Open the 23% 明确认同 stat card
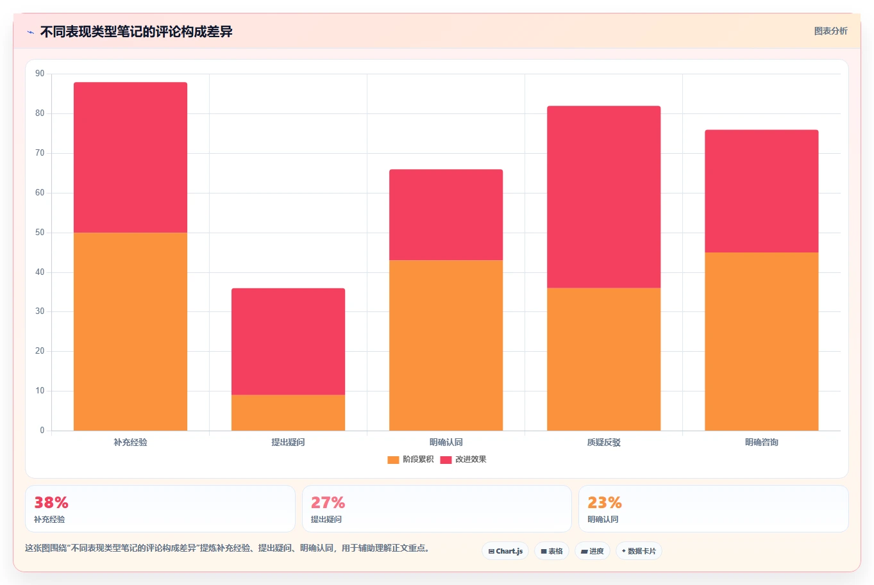The width and height of the screenshot is (874, 585). tap(713, 509)
